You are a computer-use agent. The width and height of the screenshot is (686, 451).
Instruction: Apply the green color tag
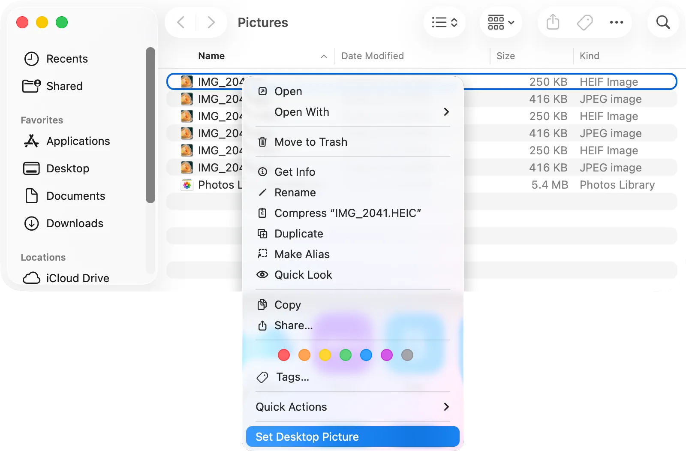(346, 355)
